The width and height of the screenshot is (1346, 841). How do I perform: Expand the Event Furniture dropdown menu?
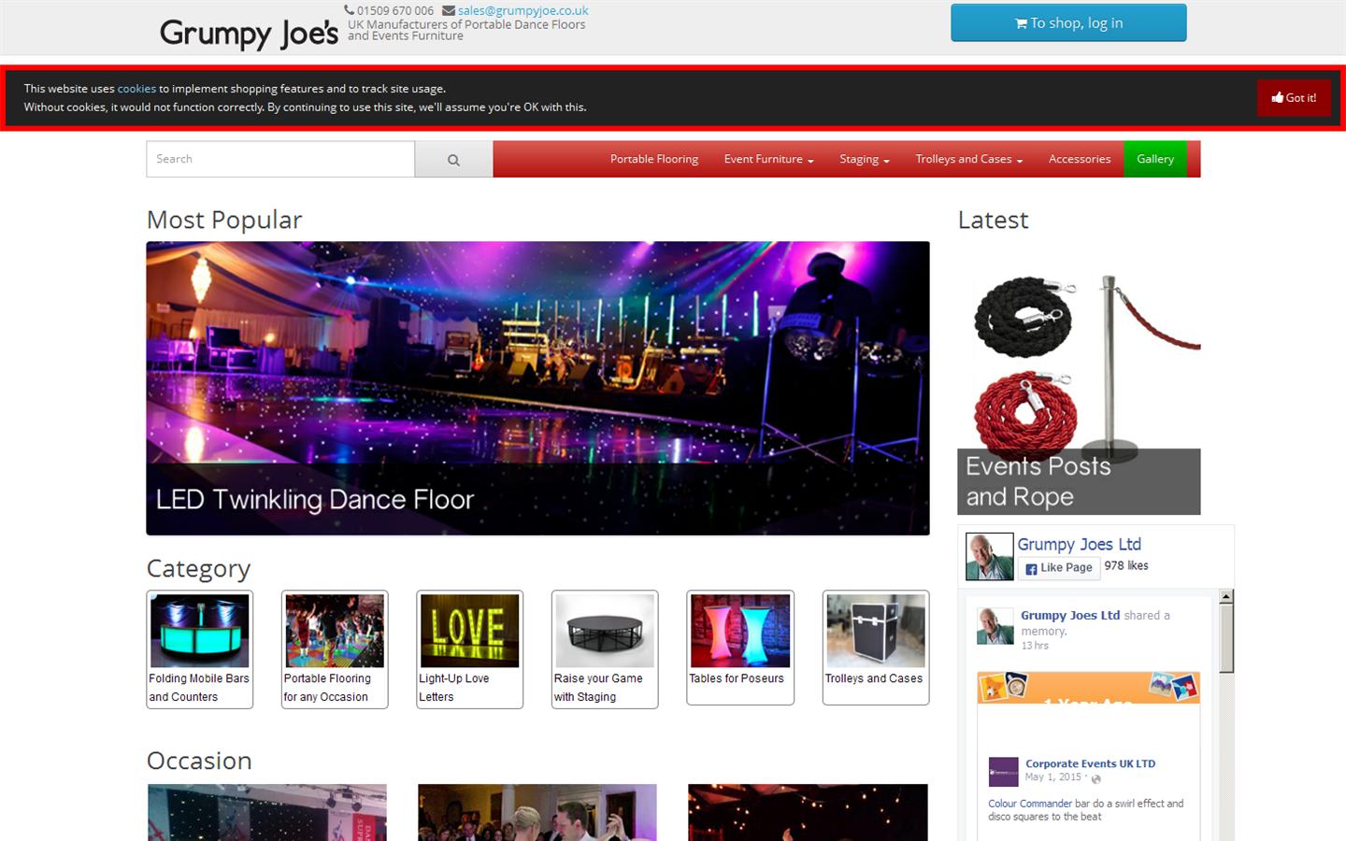pos(768,159)
